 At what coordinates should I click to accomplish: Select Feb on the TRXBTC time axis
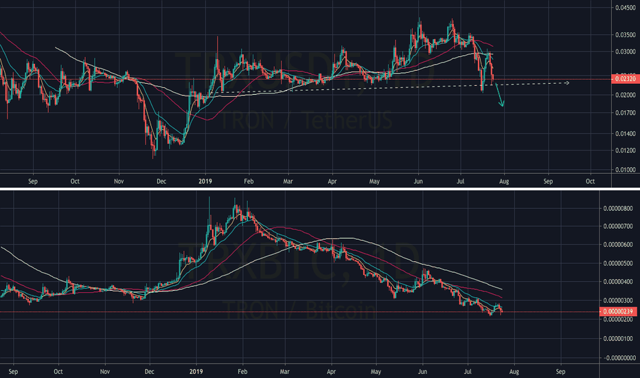pos(242,371)
